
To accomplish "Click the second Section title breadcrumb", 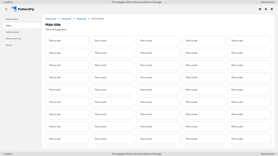I will click(81, 19).
